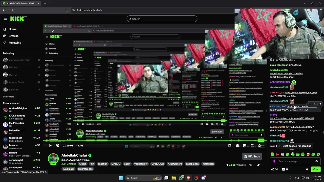Viewport: 324px width, 182px height.
Task: Click the microphone icon in chat input
Action: pos(274,161)
